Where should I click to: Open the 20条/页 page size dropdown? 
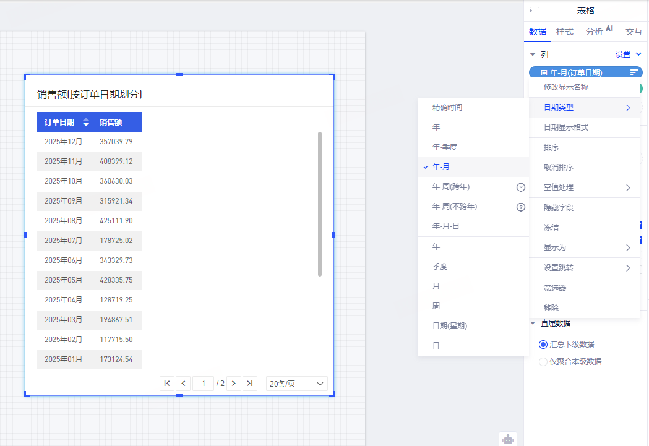click(296, 384)
